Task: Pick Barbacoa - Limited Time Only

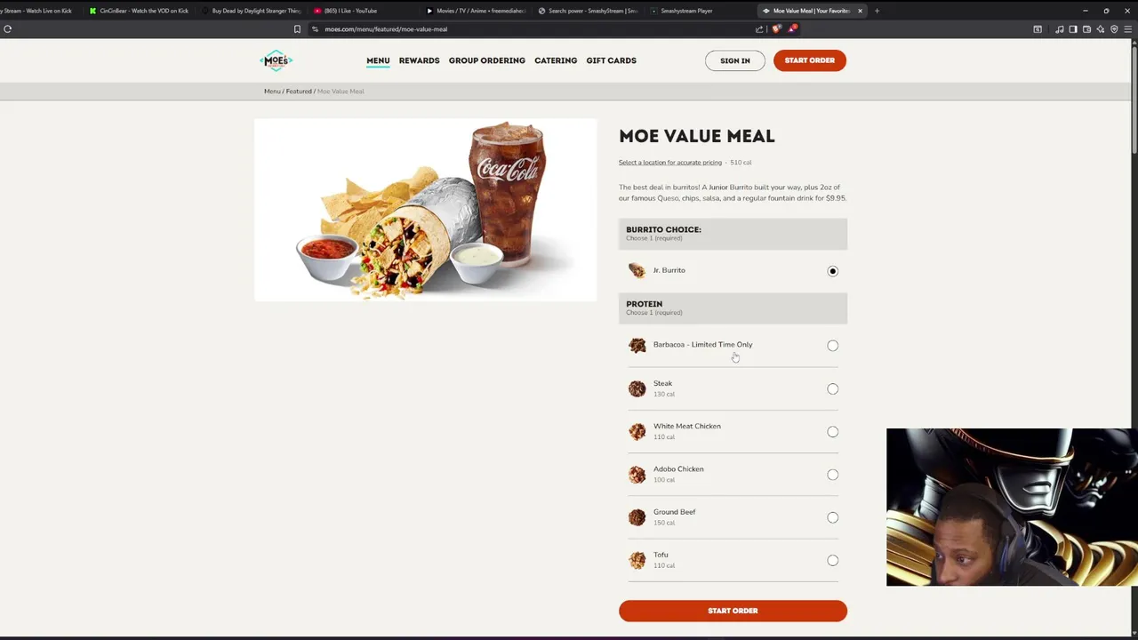Action: 733,345
